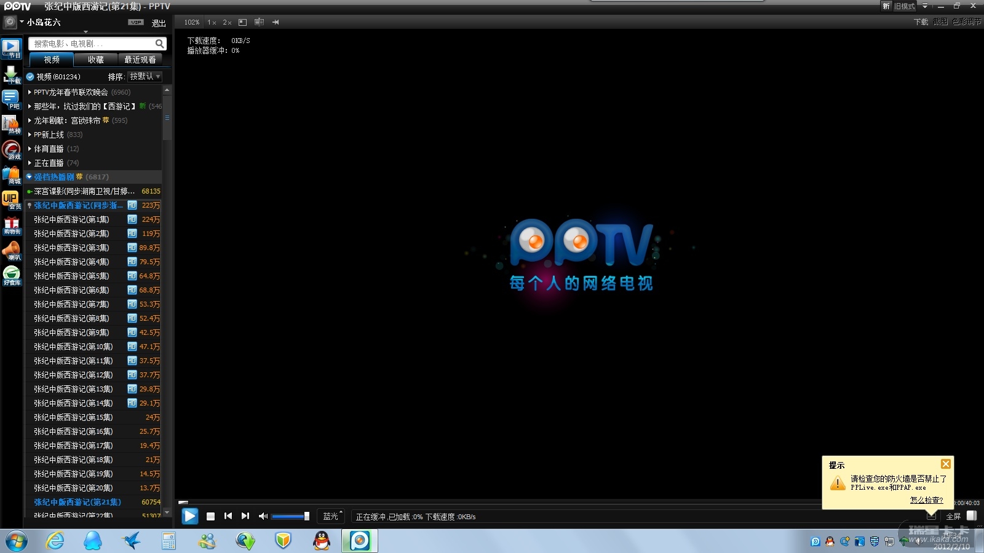Viewport: 984px width, 553px height.
Task: Set video size to 1x
Action: click(212, 22)
